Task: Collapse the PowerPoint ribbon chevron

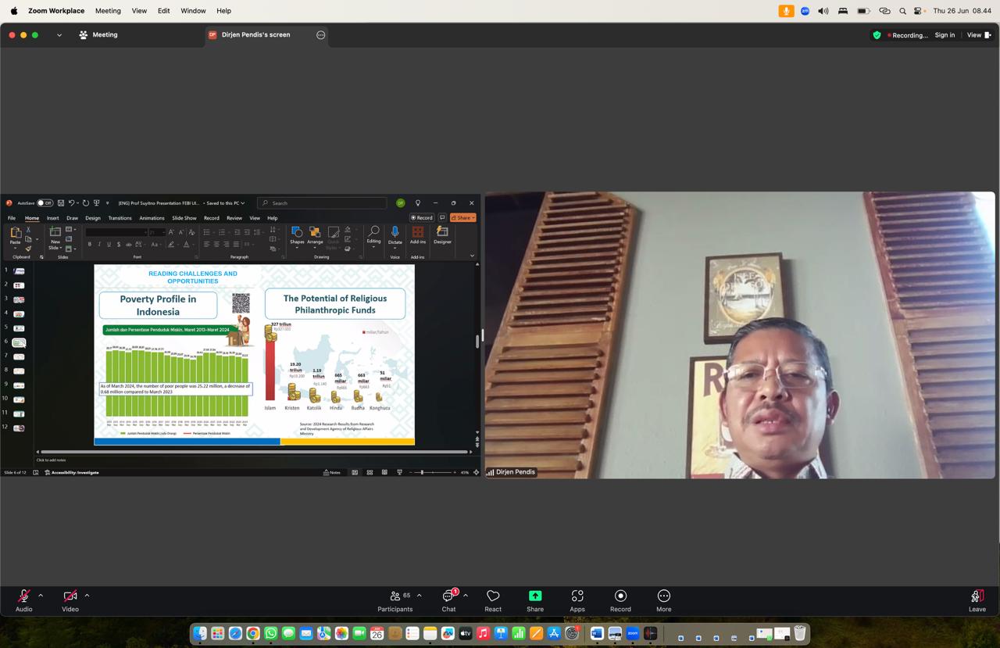Action: pyautogui.click(x=472, y=256)
